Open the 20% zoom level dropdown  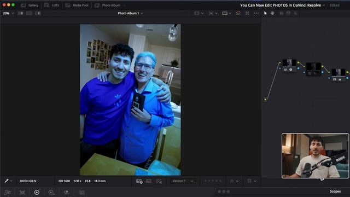(x=8, y=13)
